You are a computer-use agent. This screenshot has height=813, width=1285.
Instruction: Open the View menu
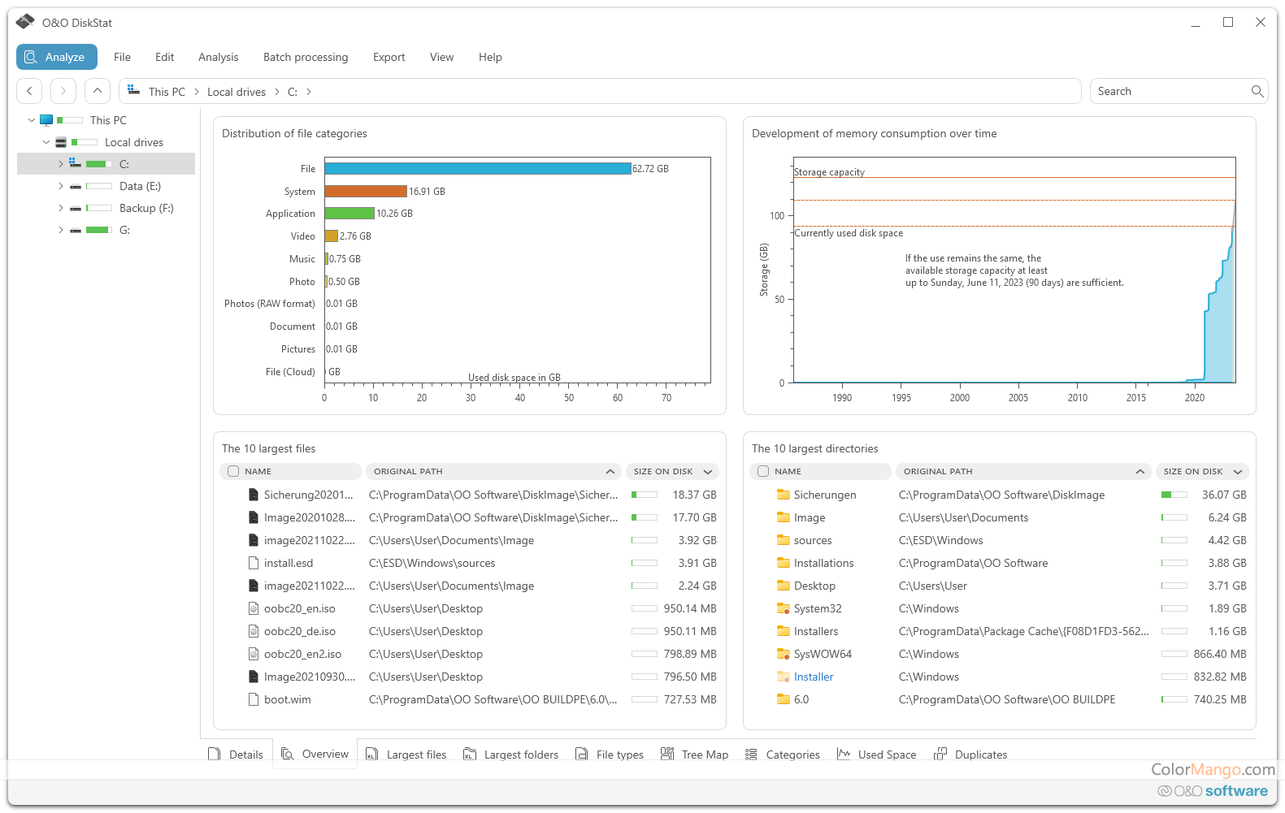(x=442, y=57)
